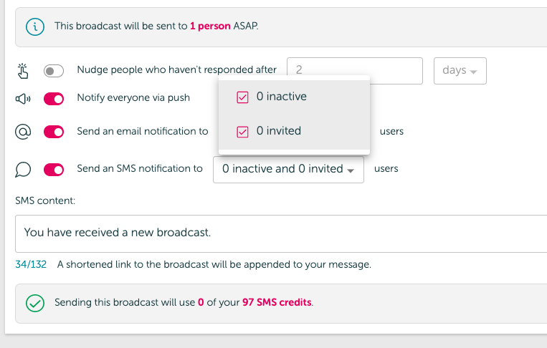The height and width of the screenshot is (348, 547).
Task: Click the speech bubble SMS icon
Action: (23, 170)
